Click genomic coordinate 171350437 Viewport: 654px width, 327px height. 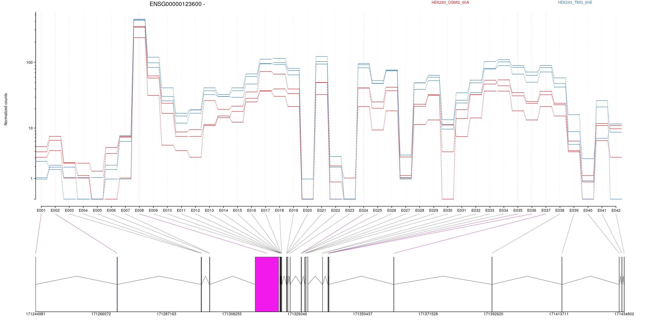[363, 314]
